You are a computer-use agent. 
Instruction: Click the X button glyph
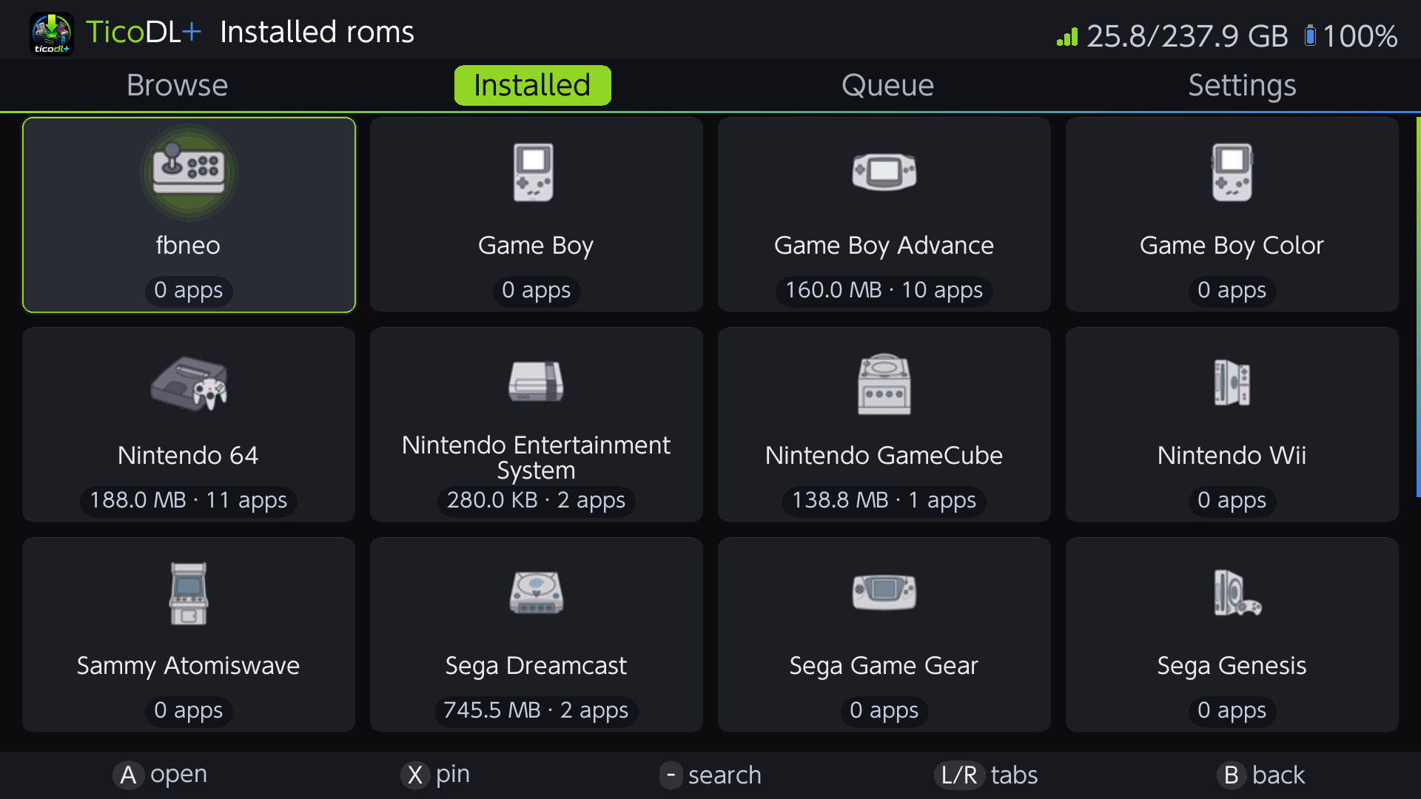point(414,775)
